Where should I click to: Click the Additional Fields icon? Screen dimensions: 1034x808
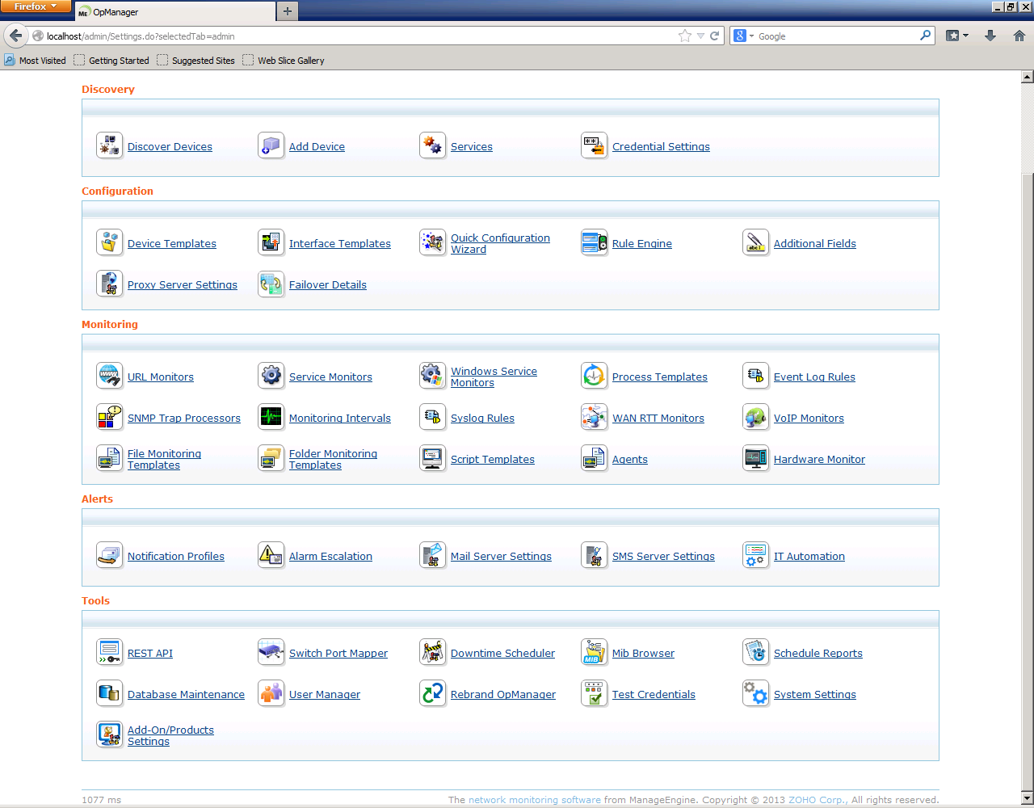pyautogui.click(x=755, y=242)
